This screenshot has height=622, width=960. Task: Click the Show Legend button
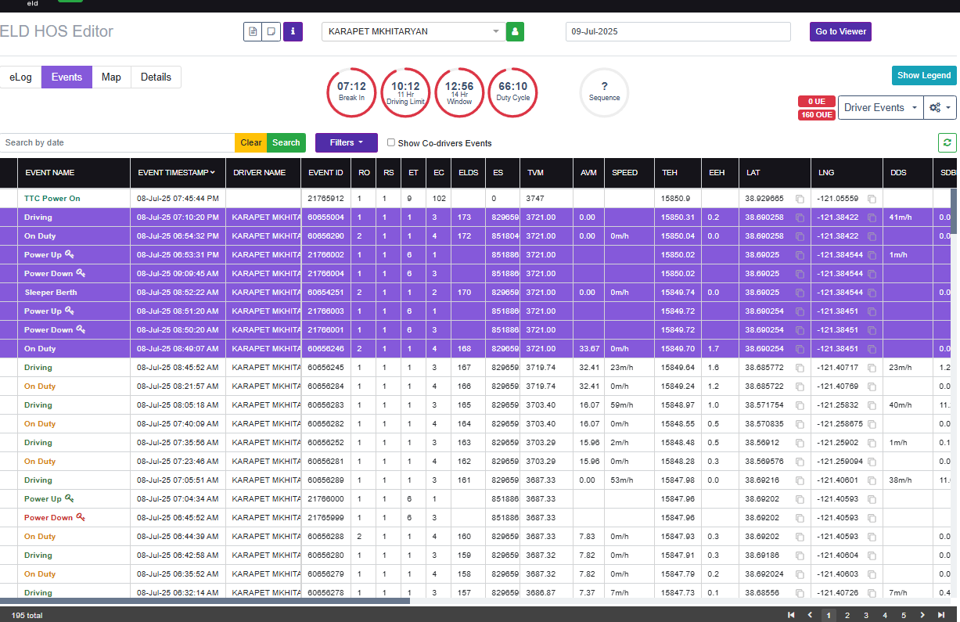(924, 76)
